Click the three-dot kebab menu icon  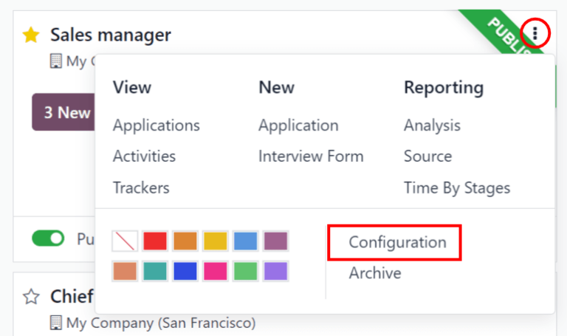pos(535,33)
